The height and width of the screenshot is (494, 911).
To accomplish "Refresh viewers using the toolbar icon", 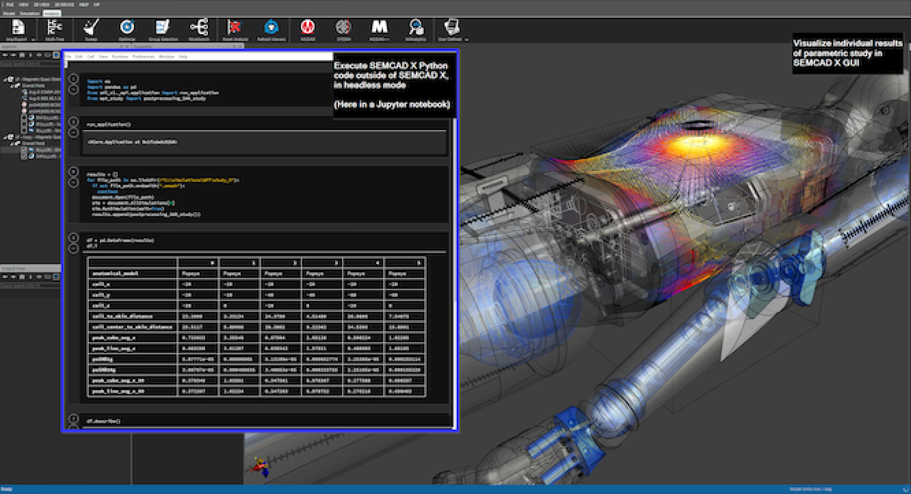I will (x=271, y=27).
